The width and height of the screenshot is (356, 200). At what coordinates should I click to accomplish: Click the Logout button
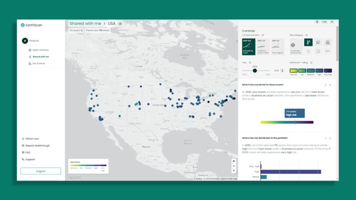pyautogui.click(x=41, y=171)
